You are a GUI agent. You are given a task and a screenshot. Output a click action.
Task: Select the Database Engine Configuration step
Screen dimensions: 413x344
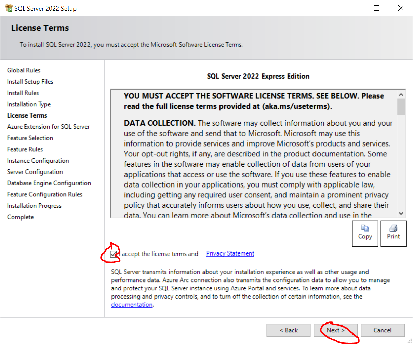tap(49, 183)
